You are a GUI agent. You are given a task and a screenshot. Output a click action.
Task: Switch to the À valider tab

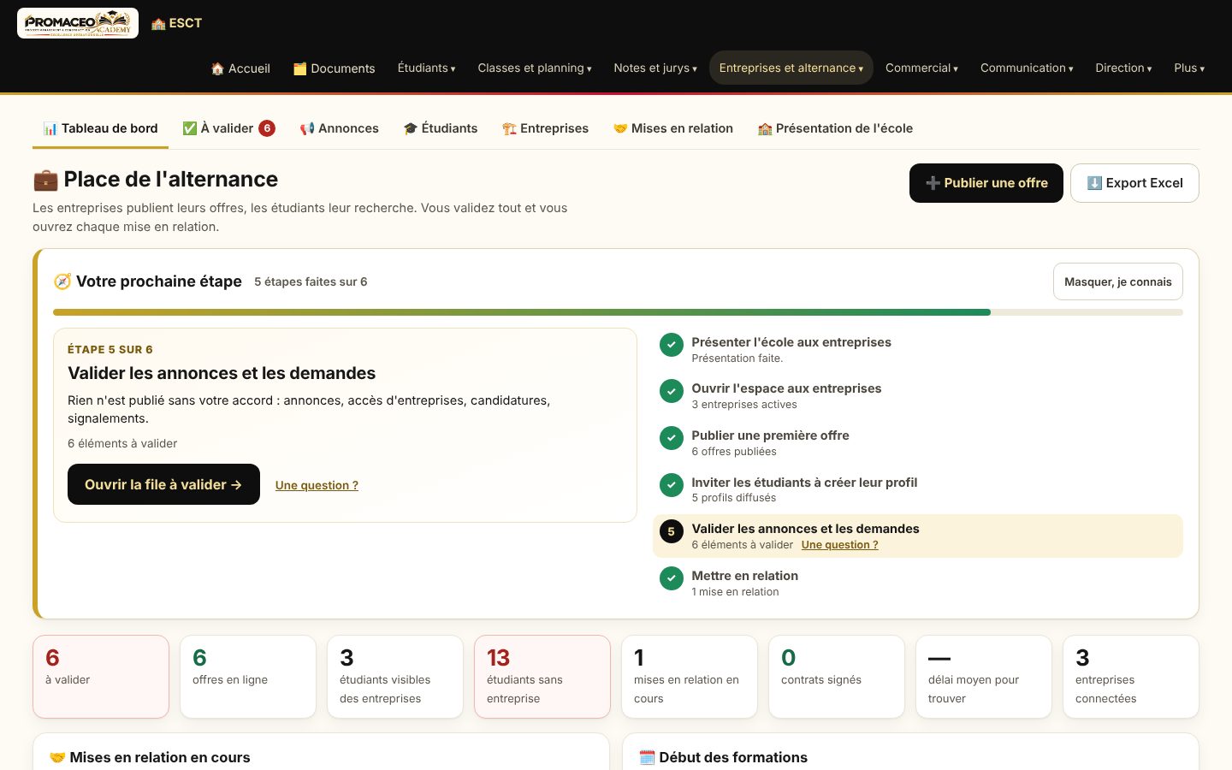click(228, 128)
